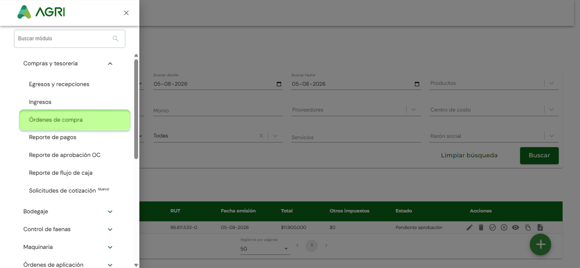Click RUT value 86.811.533-0
The width and height of the screenshot is (580, 268).
(x=184, y=228)
